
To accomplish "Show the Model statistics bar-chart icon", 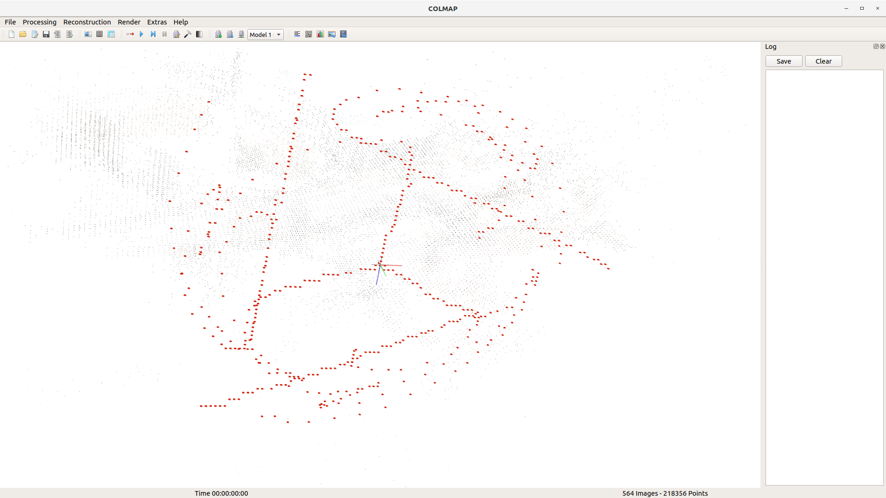I will coord(320,34).
